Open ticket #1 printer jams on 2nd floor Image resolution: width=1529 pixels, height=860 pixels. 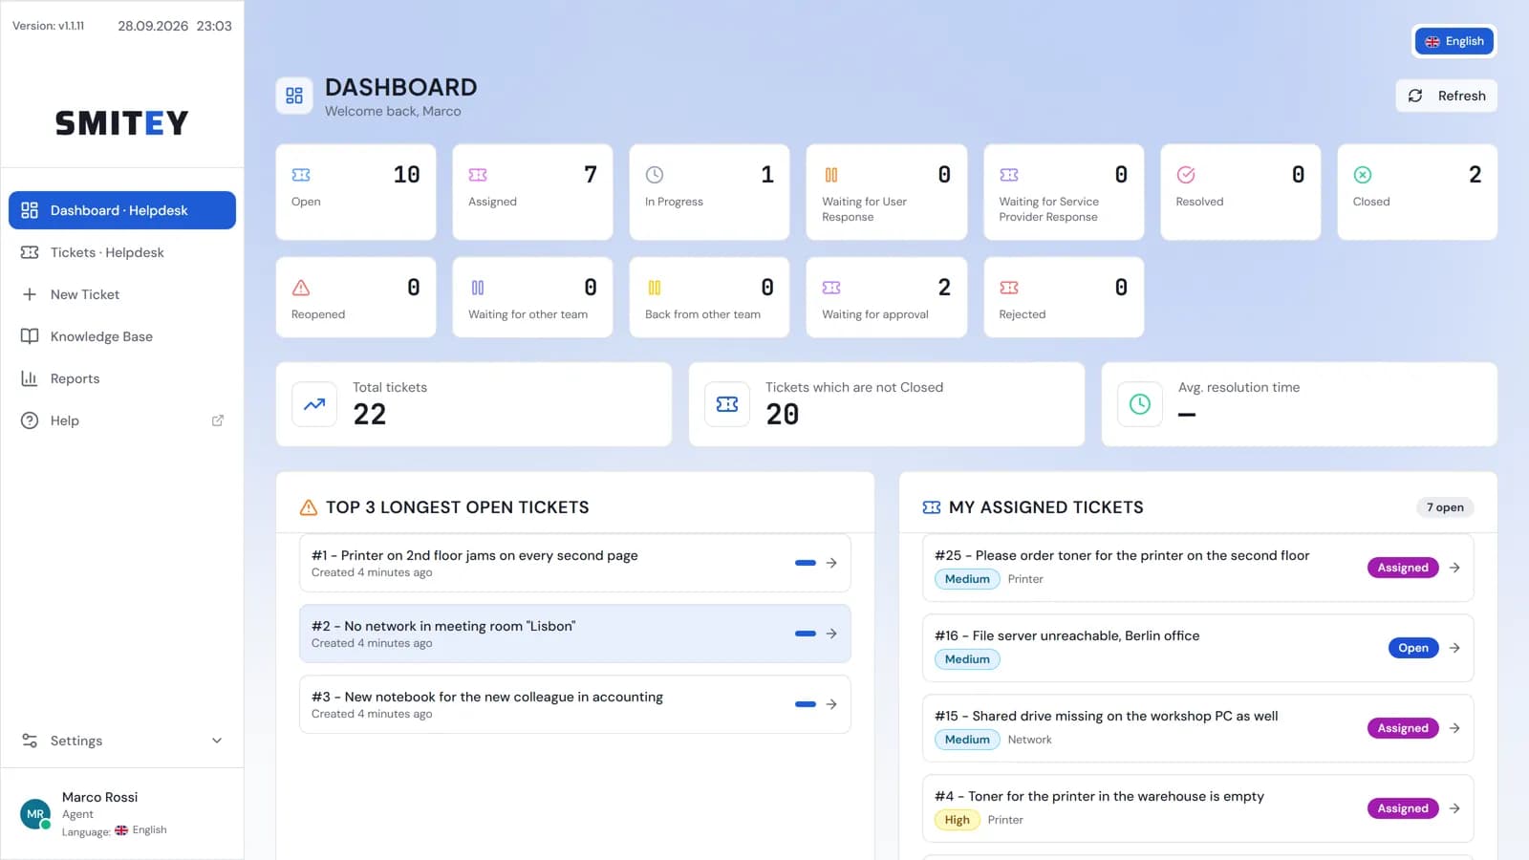tap(575, 563)
